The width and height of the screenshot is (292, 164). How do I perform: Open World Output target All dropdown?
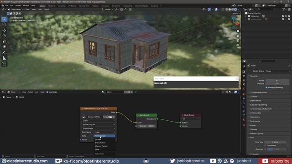tap(191, 119)
